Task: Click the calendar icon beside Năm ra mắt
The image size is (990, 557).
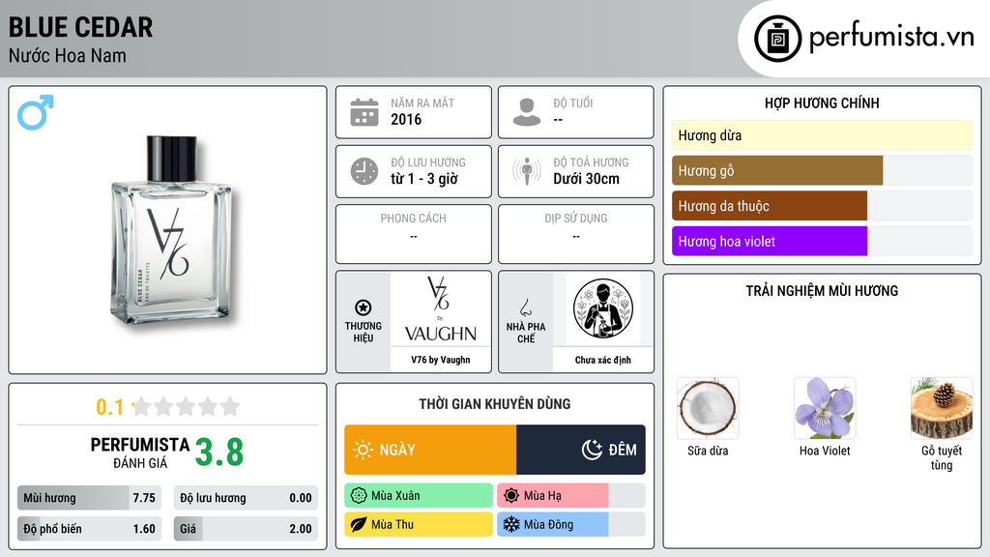Action: 364,112
